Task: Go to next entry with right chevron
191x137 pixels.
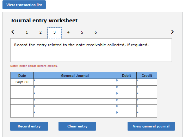Action: 172,32
